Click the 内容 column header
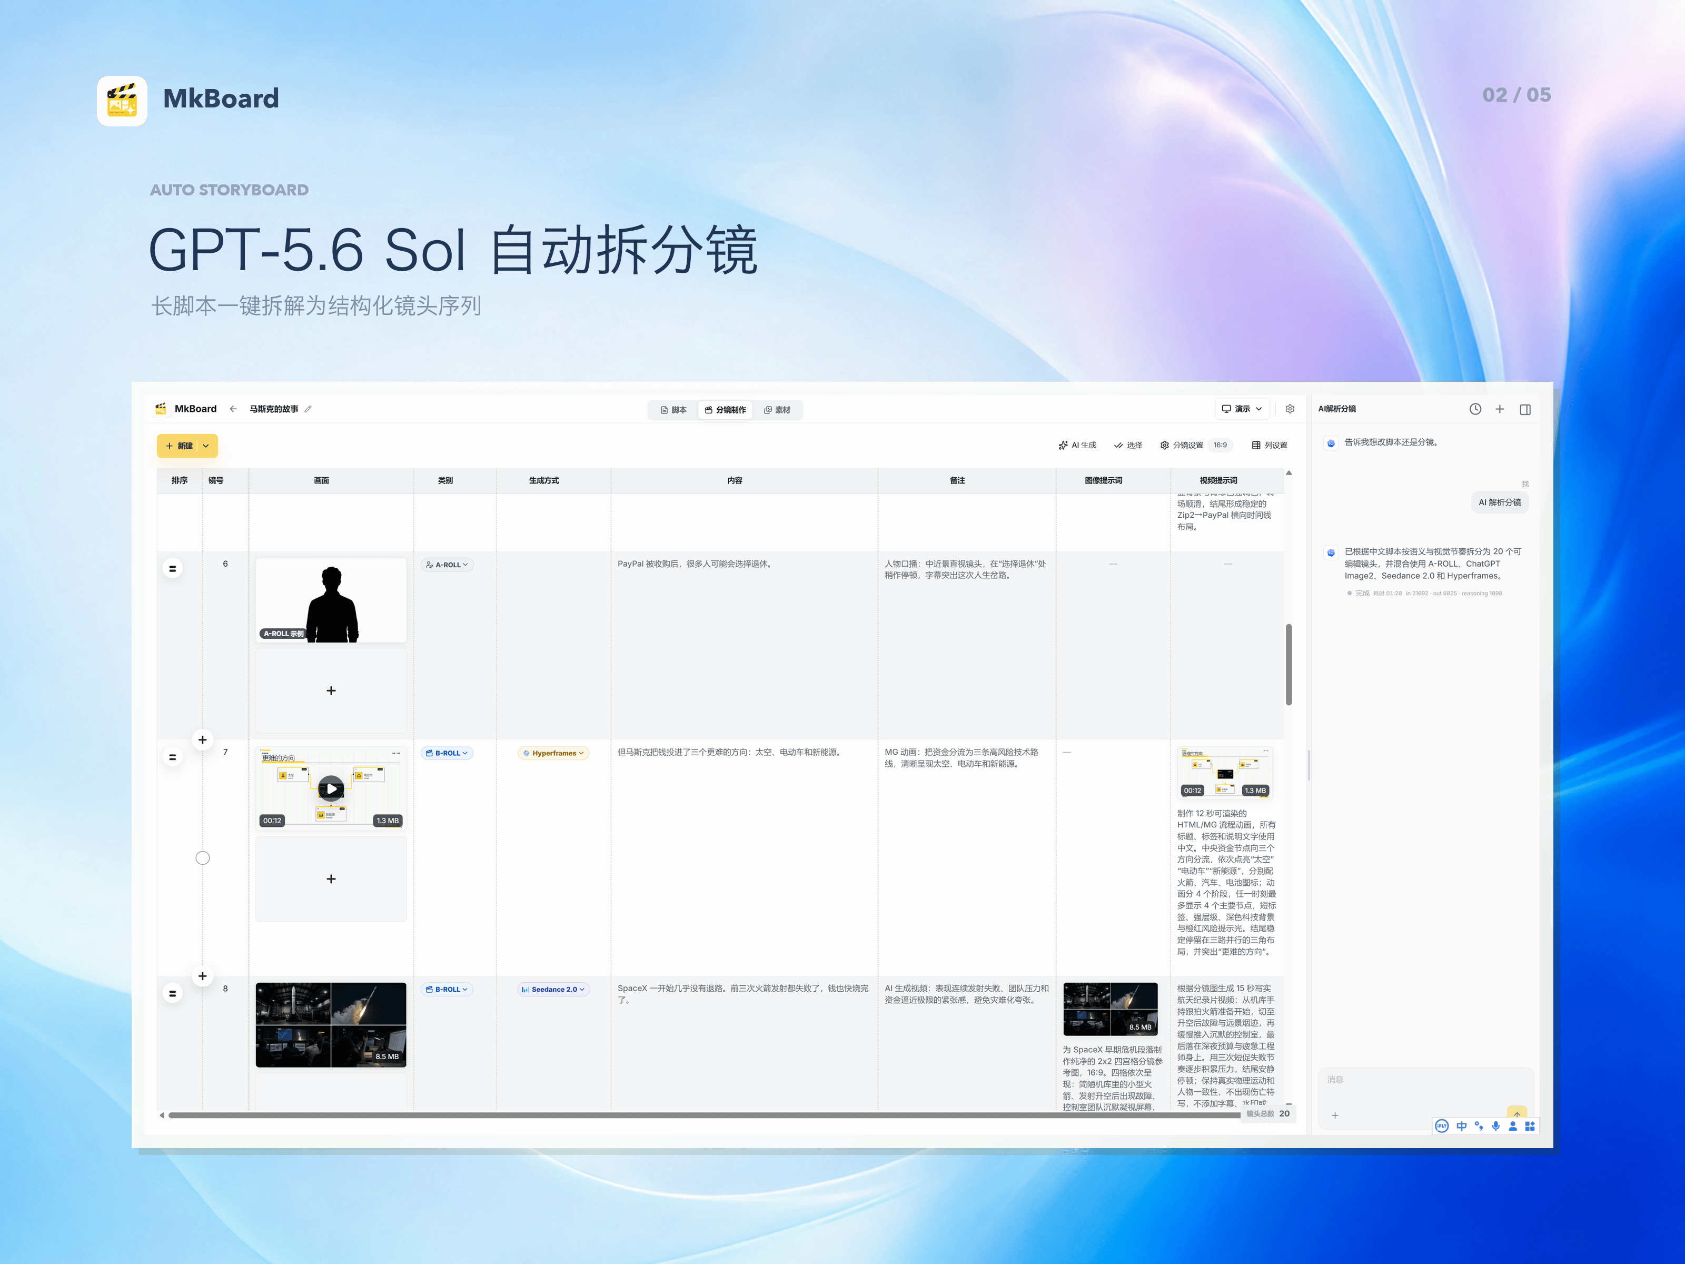Viewport: 1685px width, 1264px height. click(x=735, y=481)
